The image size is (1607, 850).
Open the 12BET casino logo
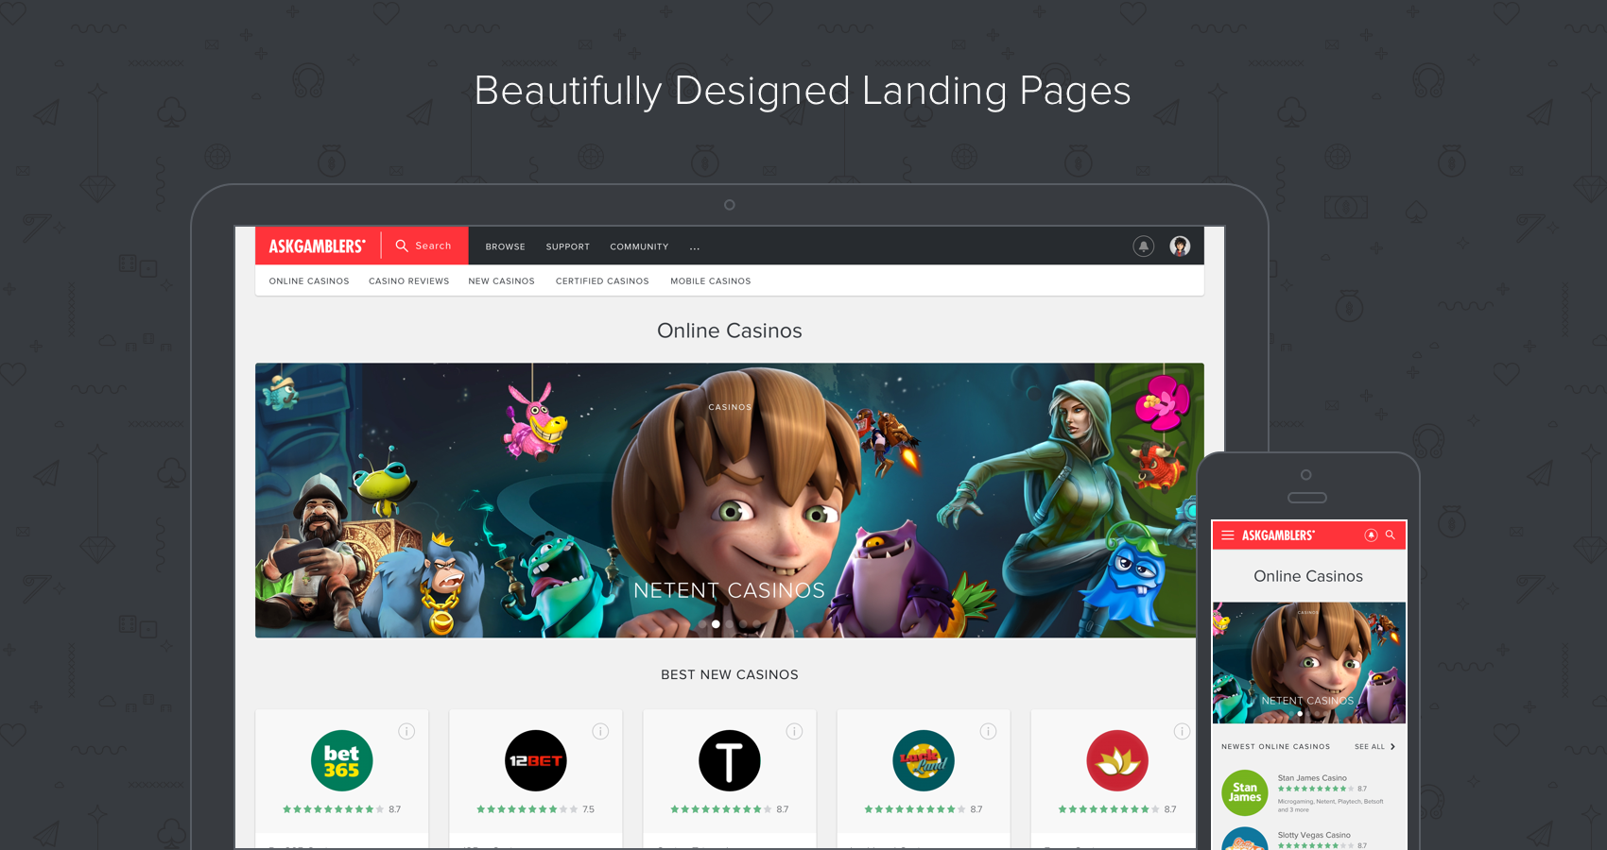(x=535, y=760)
